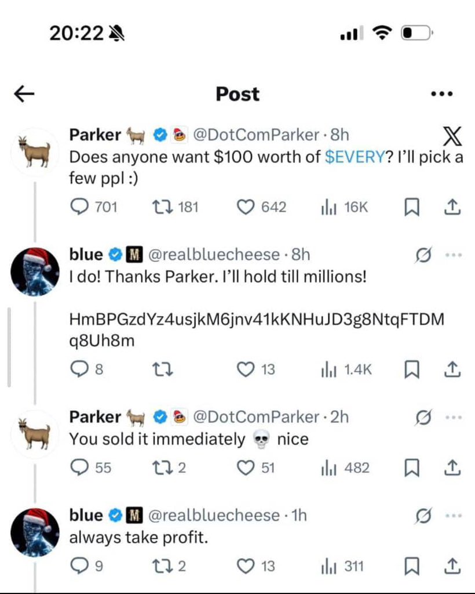Tap the Grok icon on blue's wallet reply
The image size is (475, 594).
click(423, 255)
